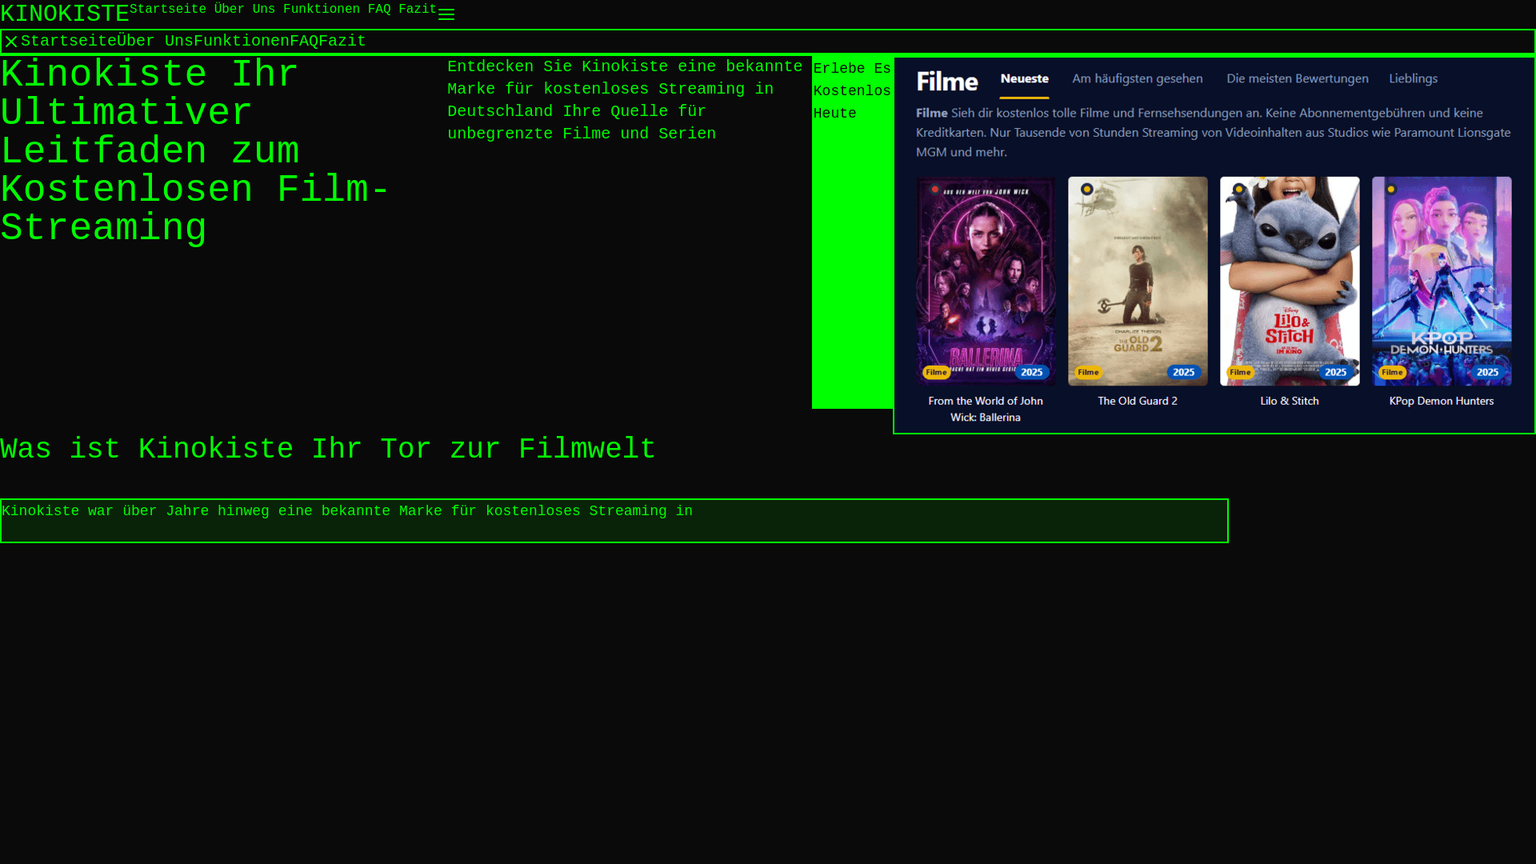Click the boxed text Kinokiste war über Jahre hinweg
Screen dimensions: 1536x864
click(x=614, y=521)
